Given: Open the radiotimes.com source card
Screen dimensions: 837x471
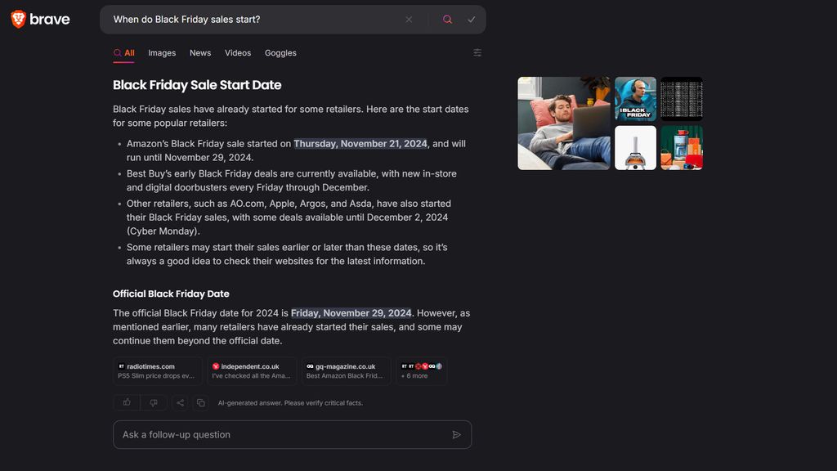Looking at the screenshot, I should (x=158, y=370).
